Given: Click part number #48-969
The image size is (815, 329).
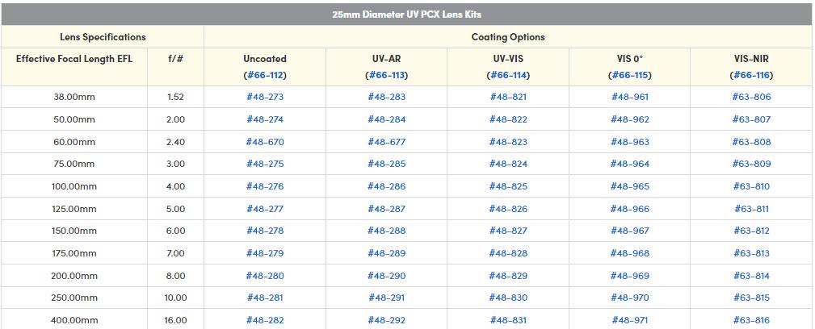Looking at the screenshot, I should coord(630,276).
